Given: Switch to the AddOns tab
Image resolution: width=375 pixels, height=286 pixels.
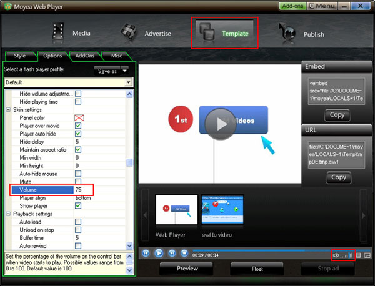Looking at the screenshot, I should coord(84,56).
